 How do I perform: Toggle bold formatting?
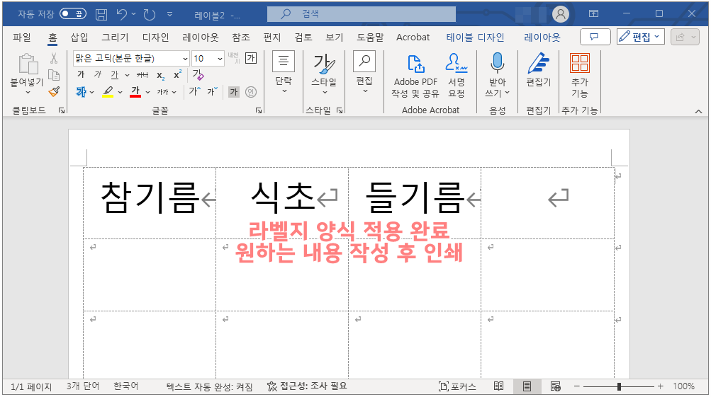81,74
